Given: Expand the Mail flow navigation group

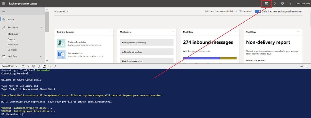Looking at the screenshot, I should pyautogui.click(x=41, y=56).
